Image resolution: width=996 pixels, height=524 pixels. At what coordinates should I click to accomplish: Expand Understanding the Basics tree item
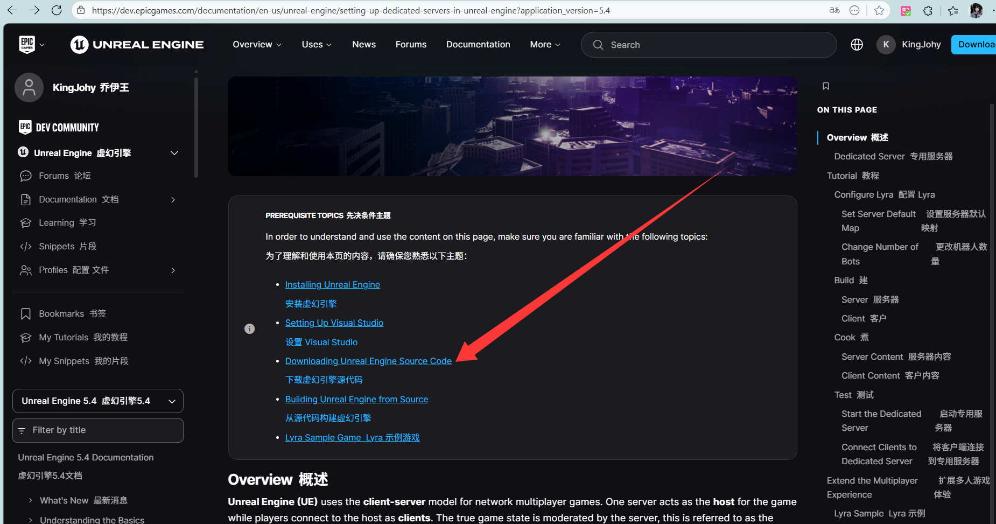click(31, 520)
